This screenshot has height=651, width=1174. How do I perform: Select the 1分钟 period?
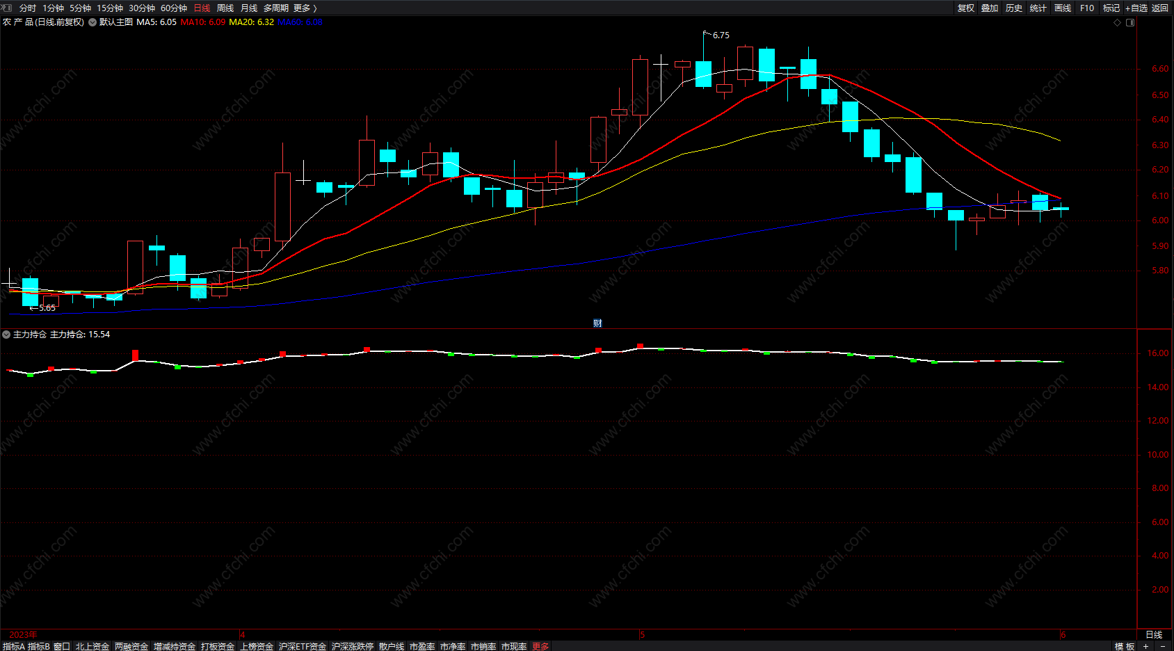[54, 8]
